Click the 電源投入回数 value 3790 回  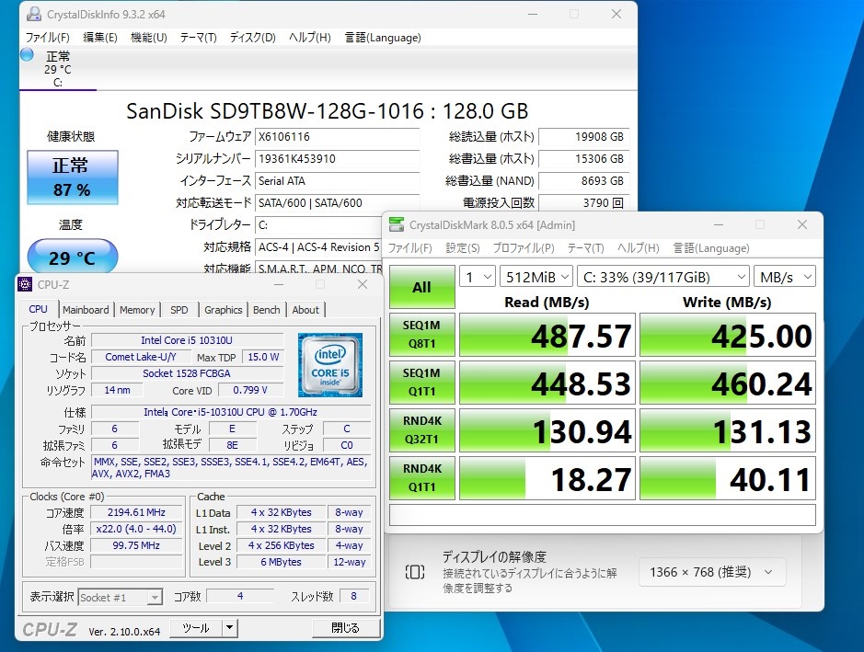[x=584, y=202]
